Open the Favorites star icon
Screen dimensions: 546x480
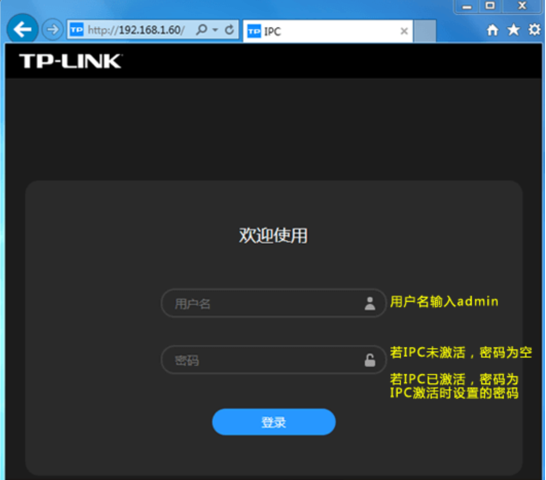tap(513, 30)
